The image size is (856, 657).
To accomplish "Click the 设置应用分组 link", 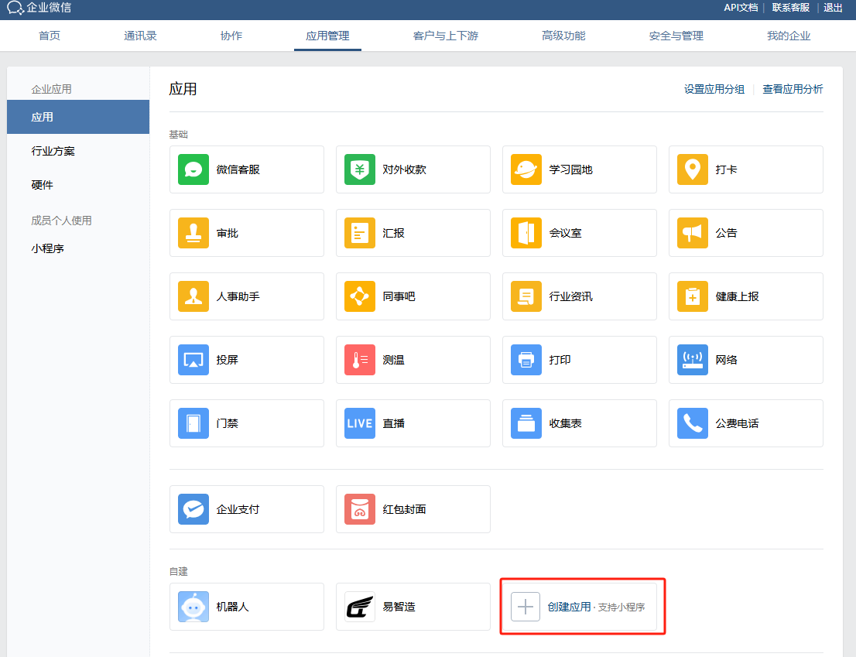I will [714, 89].
